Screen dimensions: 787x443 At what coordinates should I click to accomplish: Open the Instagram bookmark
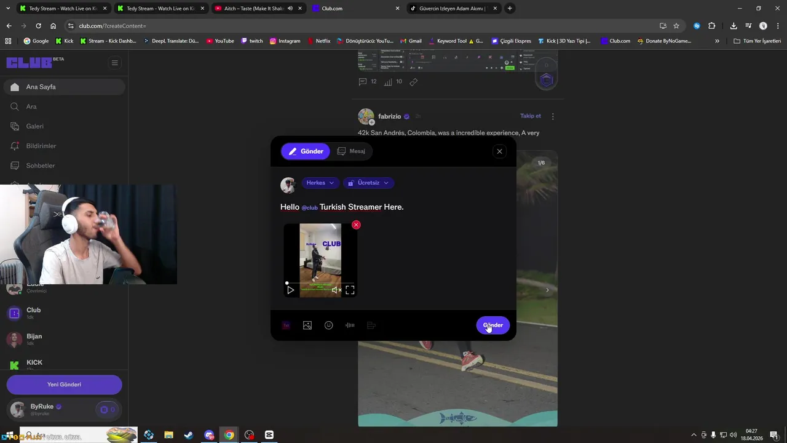click(x=285, y=41)
